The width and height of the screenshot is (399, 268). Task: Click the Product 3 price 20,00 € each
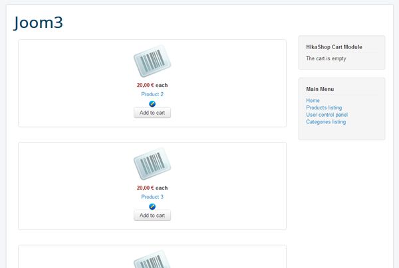coord(152,188)
